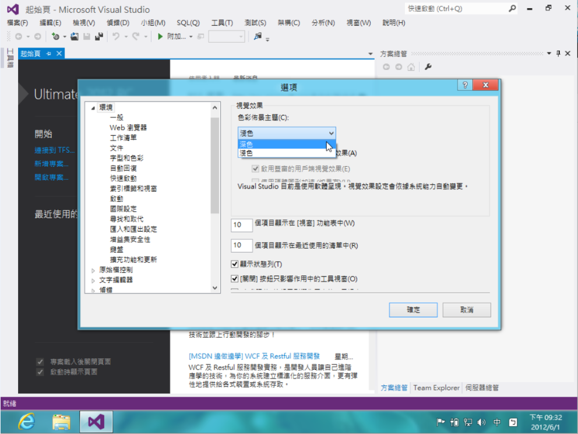Click the options tree scrollbar thumb
The height and width of the screenshot is (434, 578).
click(215, 165)
